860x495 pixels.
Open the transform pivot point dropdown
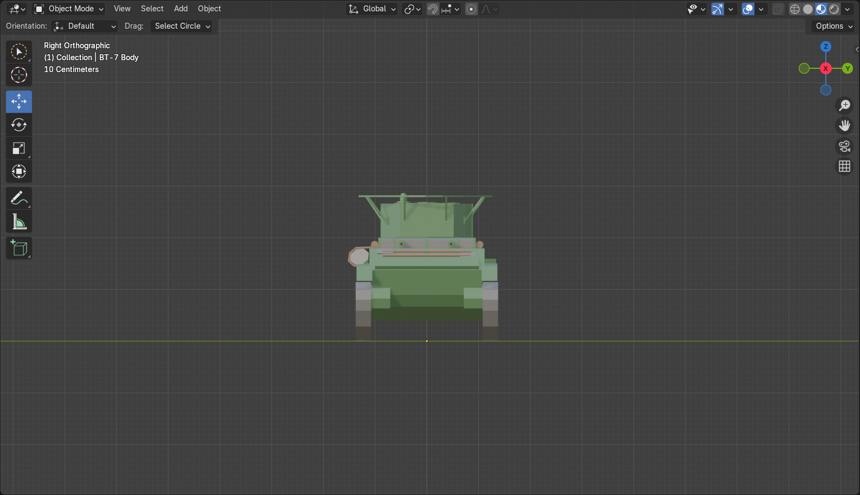pyautogui.click(x=412, y=9)
